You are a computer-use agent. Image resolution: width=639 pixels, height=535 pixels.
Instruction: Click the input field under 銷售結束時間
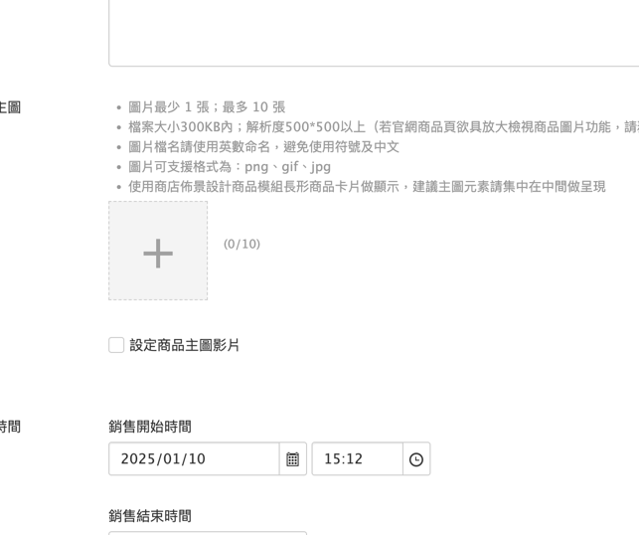(x=207, y=533)
